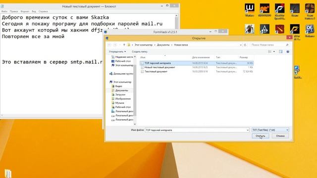Open the dark game shortcut left of Team Fortress
Screen dimensions: 317x178
295,9
